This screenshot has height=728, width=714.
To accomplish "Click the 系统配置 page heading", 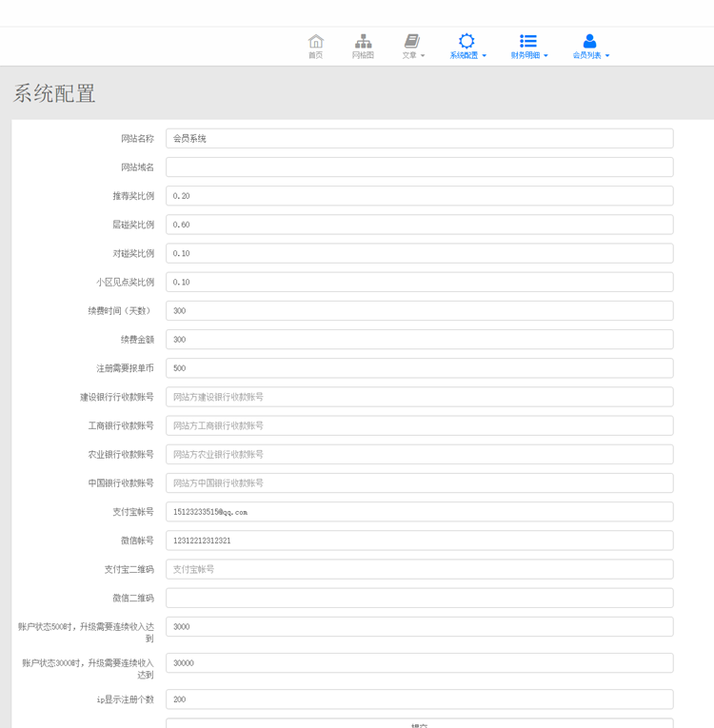I will (54, 94).
